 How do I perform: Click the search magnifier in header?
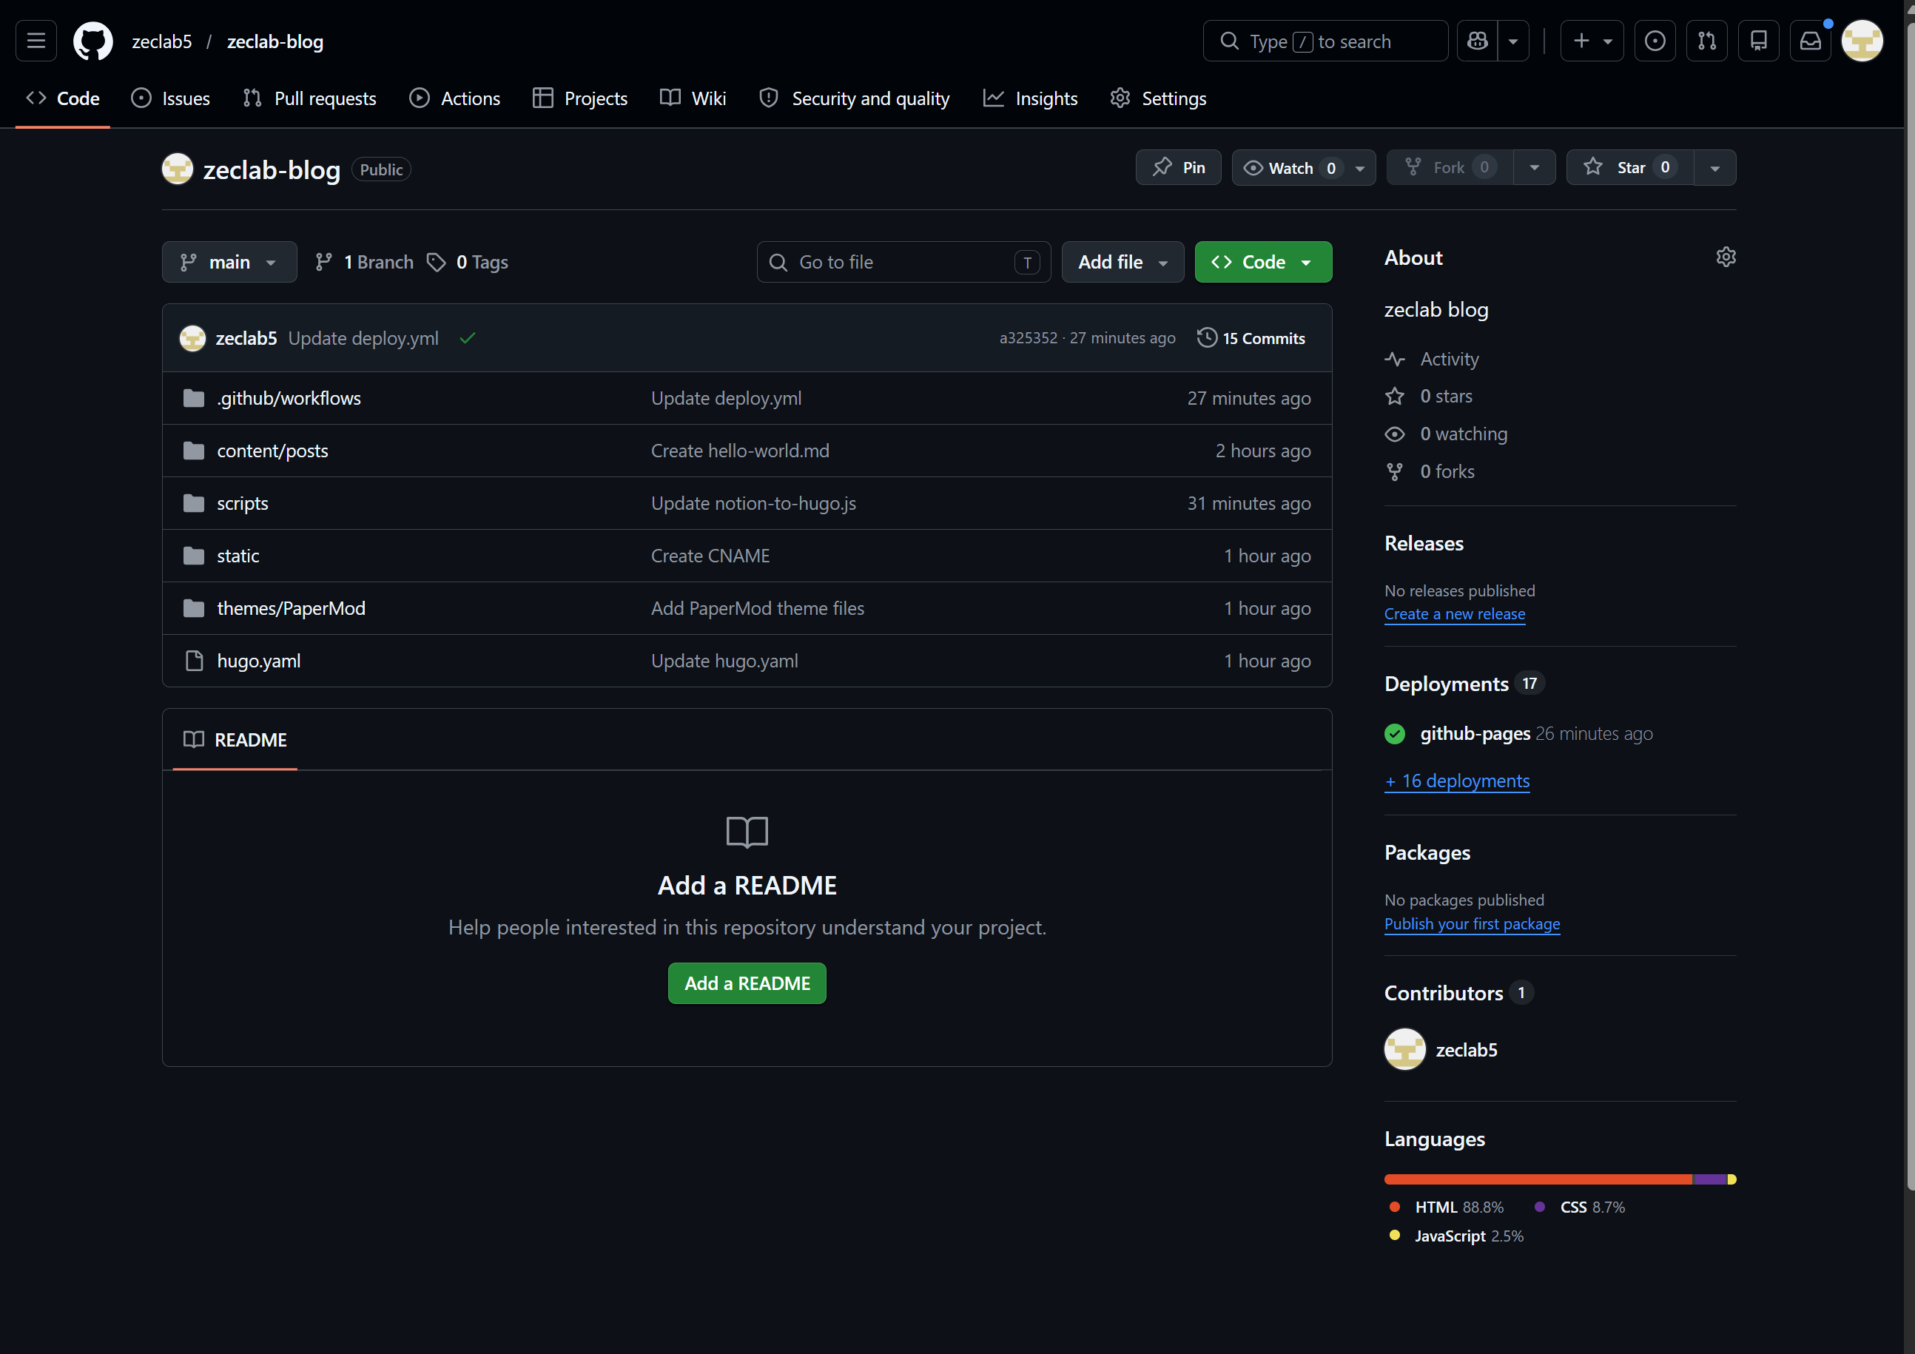click(x=1229, y=41)
